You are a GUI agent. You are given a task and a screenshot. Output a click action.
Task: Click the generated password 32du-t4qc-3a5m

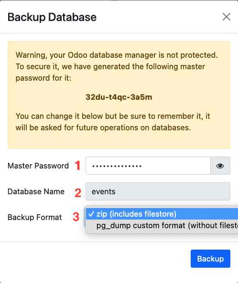(x=119, y=97)
